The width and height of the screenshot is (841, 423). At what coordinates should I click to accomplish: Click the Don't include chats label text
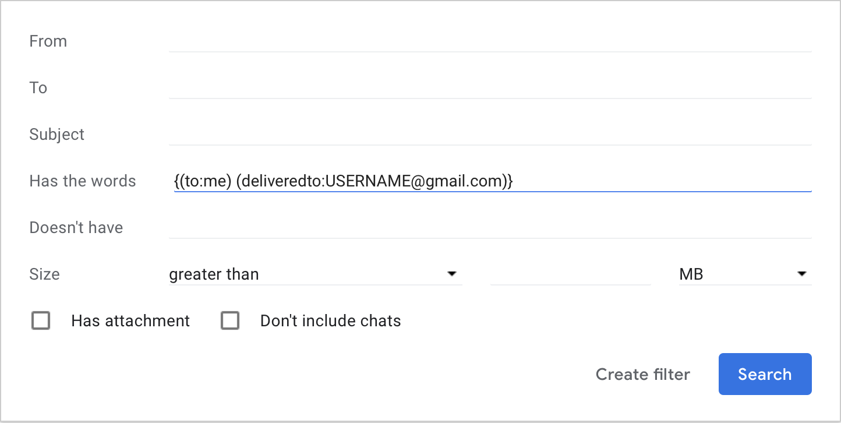click(x=330, y=320)
